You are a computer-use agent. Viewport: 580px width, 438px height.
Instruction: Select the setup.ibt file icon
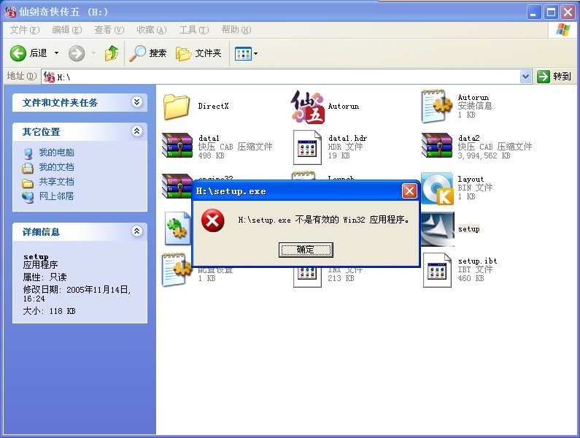(437, 270)
